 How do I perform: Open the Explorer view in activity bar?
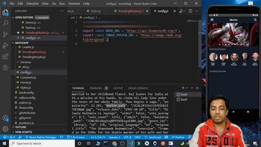5,12
